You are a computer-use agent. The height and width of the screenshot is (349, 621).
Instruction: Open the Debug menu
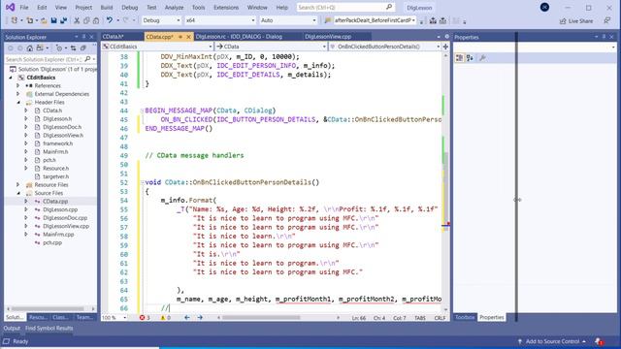[x=129, y=7]
